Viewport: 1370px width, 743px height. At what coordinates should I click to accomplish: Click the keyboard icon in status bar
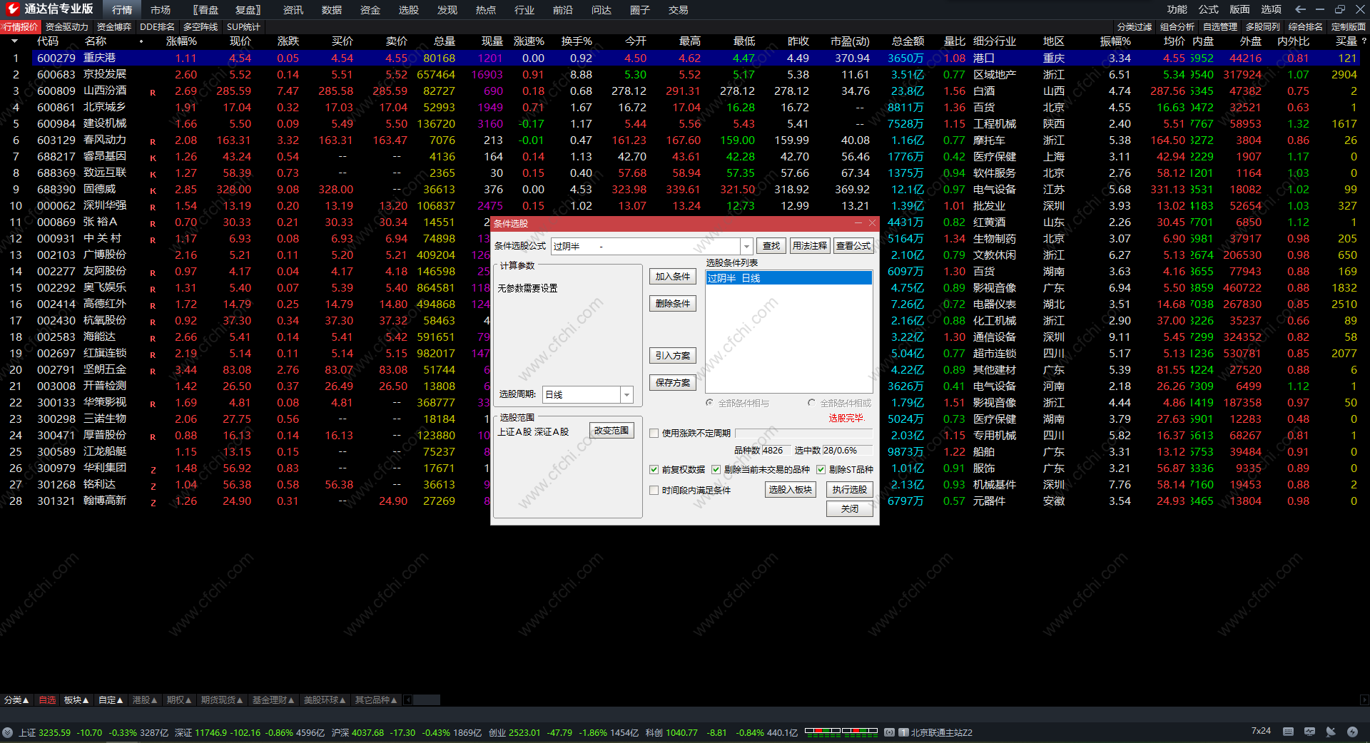point(1288,732)
